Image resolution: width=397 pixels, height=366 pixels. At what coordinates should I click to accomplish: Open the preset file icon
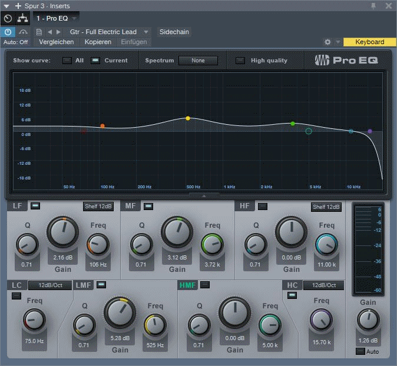[39, 32]
